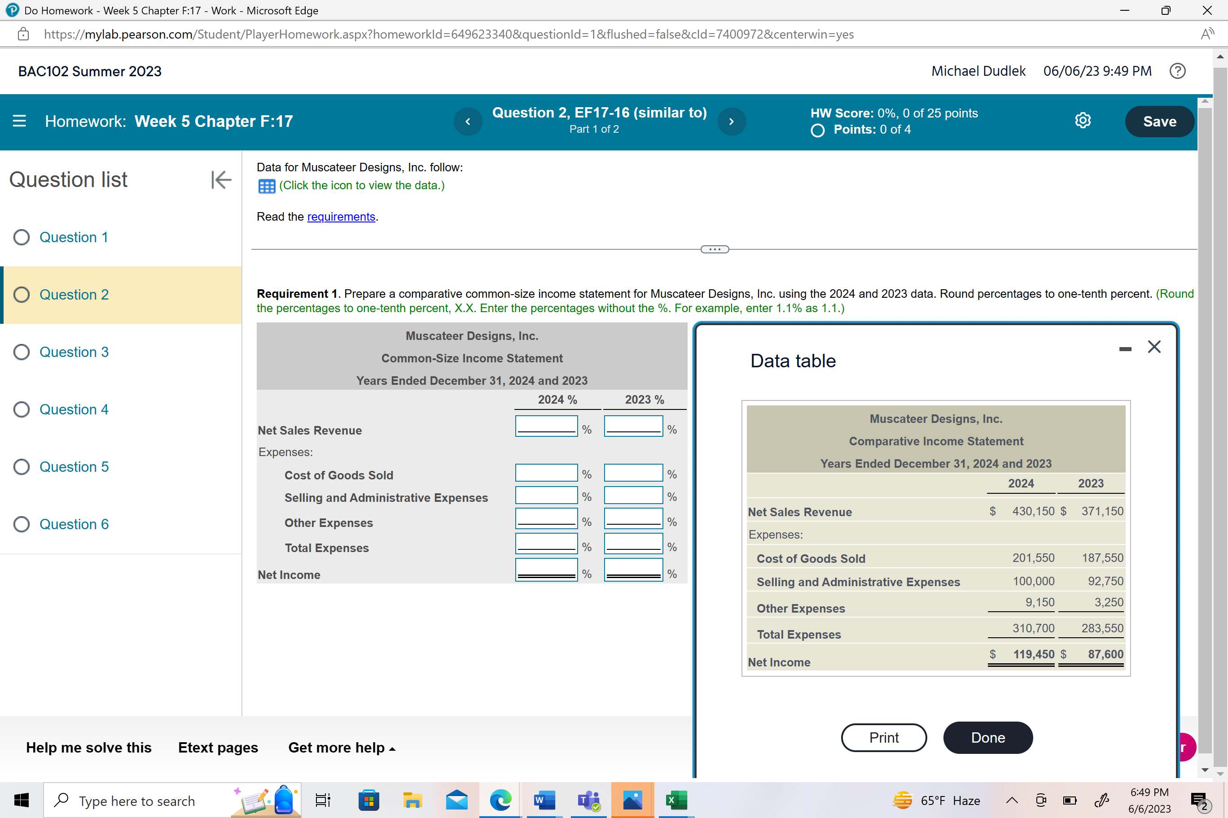1228x818 pixels.
Task: Click the help question mark icon
Action: [1177, 71]
